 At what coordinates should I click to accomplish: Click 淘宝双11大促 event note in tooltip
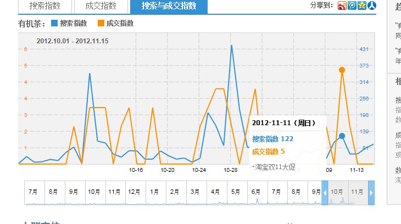point(275,167)
